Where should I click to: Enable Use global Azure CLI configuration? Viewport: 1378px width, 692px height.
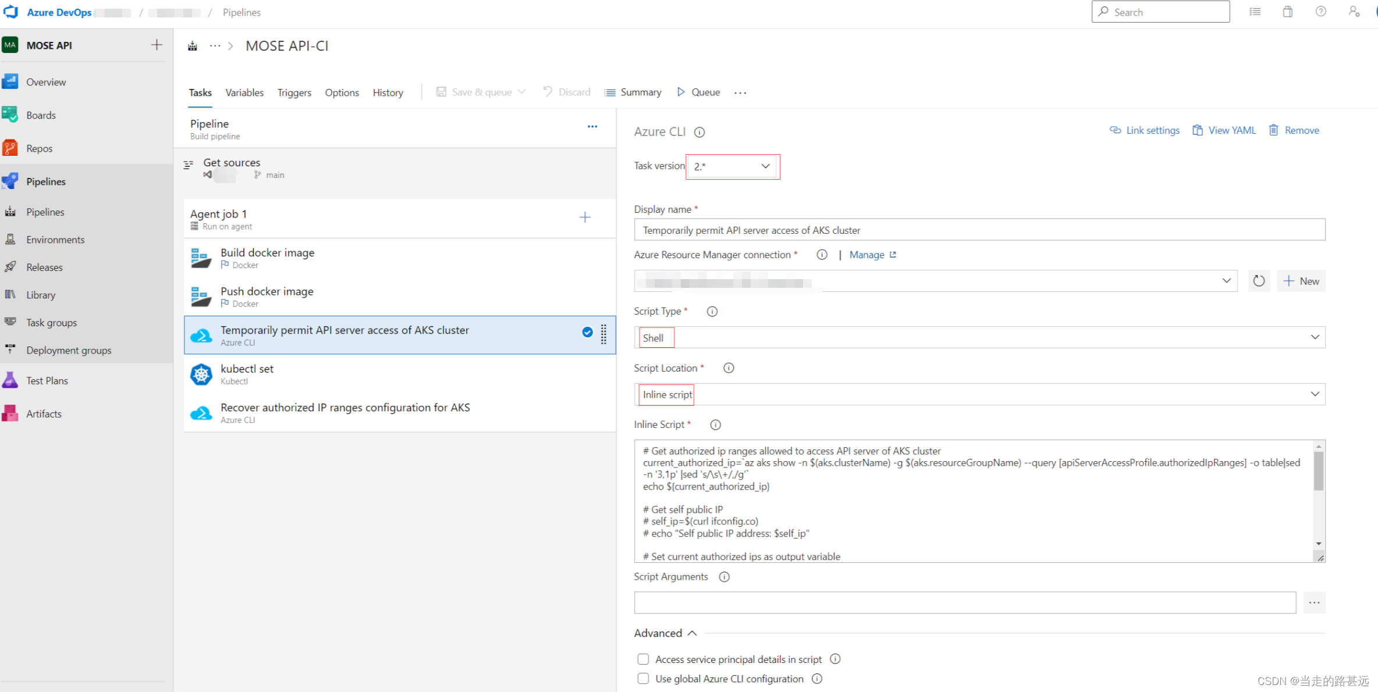643,679
